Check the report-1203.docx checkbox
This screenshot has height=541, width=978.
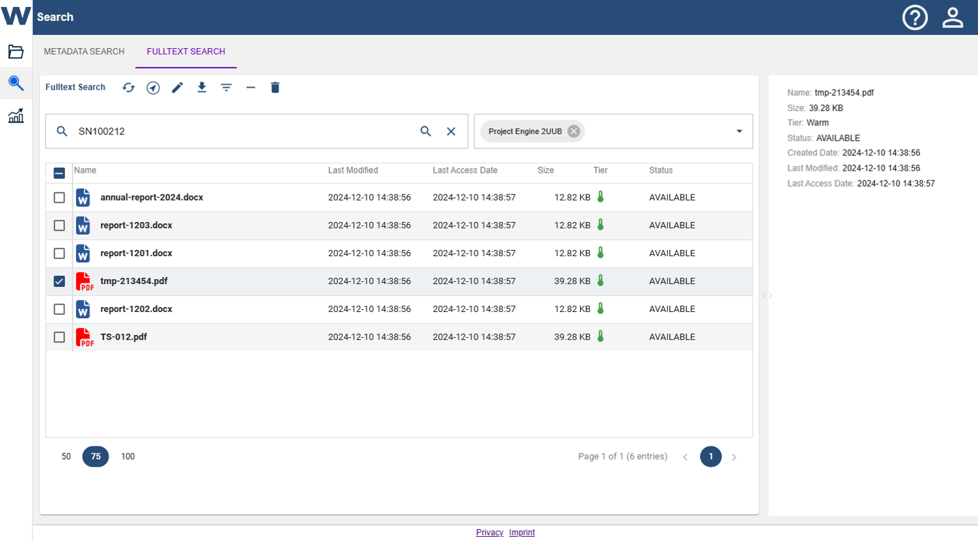click(59, 226)
